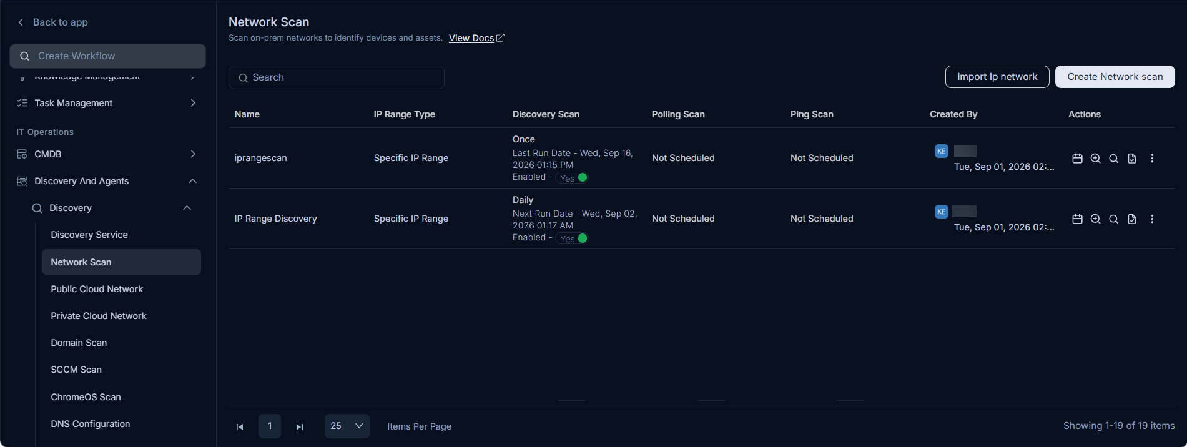This screenshot has width=1187, height=447.
Task: Click Import Ip network button
Action: tap(997, 77)
